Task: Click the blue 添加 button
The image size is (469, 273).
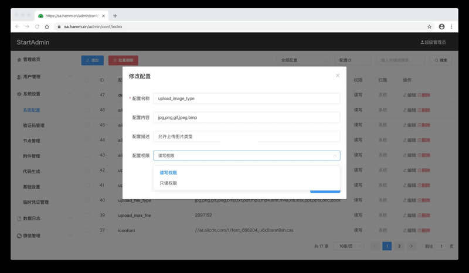Action: click(x=93, y=60)
